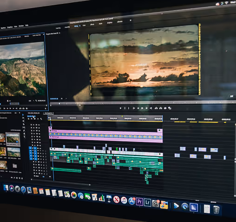This screenshot has height=222, width=236.
Task: Open System Preferences in the Dock
Action: (156, 203)
